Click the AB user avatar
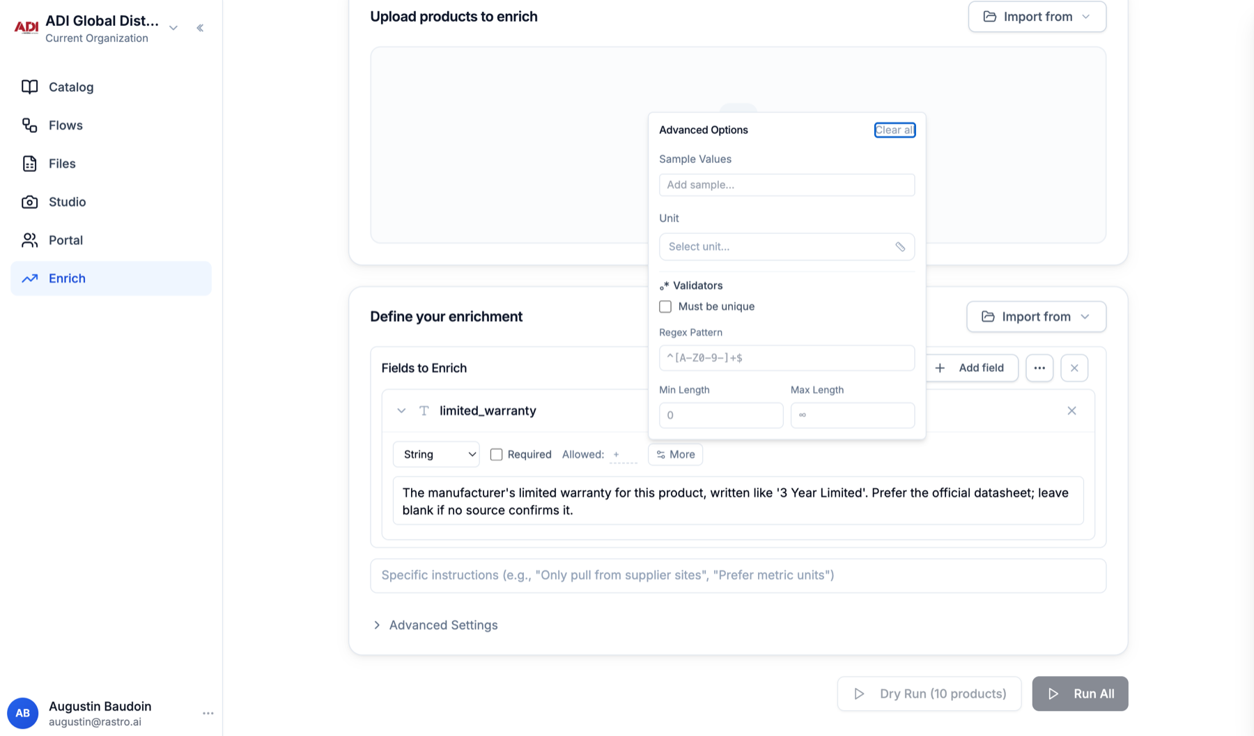This screenshot has width=1254, height=736. (22, 713)
